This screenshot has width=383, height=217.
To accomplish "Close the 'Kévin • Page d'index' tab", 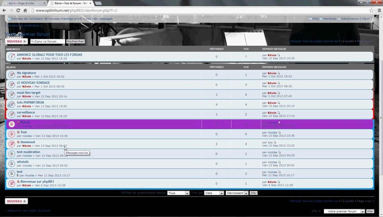I will pos(44,3).
